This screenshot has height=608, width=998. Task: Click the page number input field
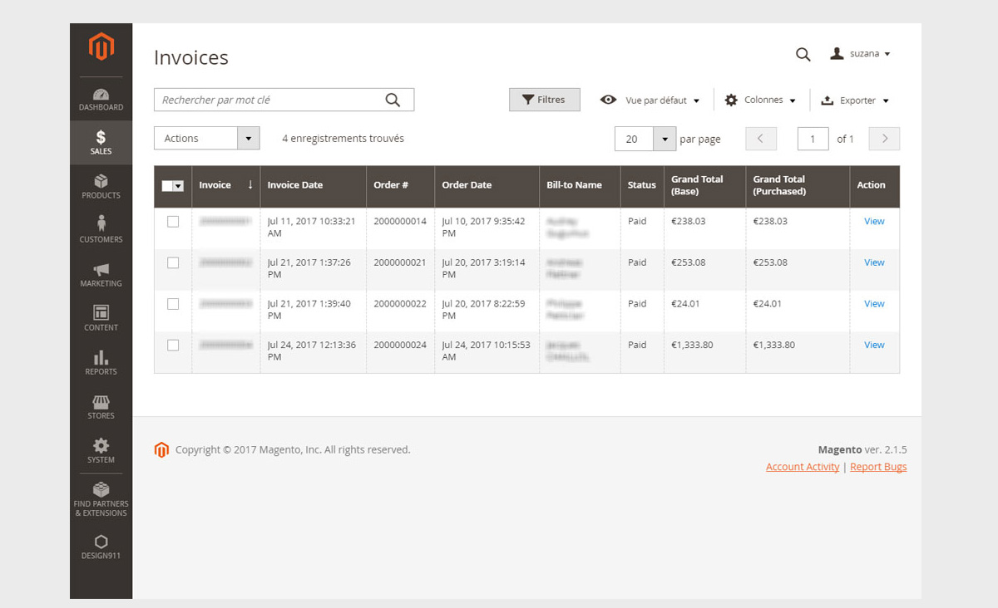coord(813,139)
